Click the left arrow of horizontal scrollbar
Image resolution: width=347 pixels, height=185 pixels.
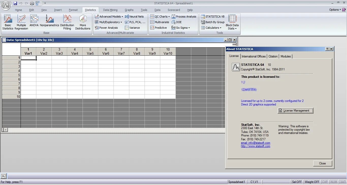6,130
